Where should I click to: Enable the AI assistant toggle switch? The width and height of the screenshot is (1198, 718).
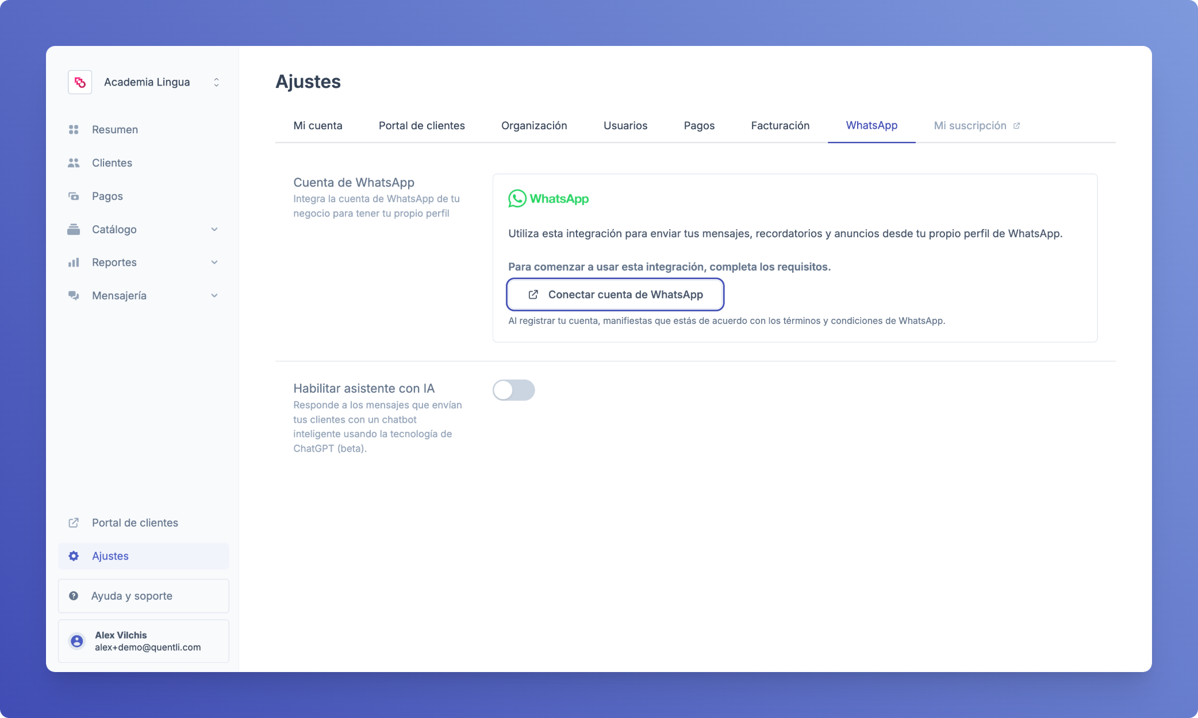pyautogui.click(x=513, y=390)
